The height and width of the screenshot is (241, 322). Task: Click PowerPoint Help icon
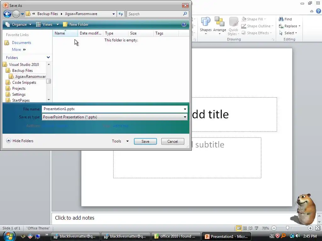coord(318,11)
